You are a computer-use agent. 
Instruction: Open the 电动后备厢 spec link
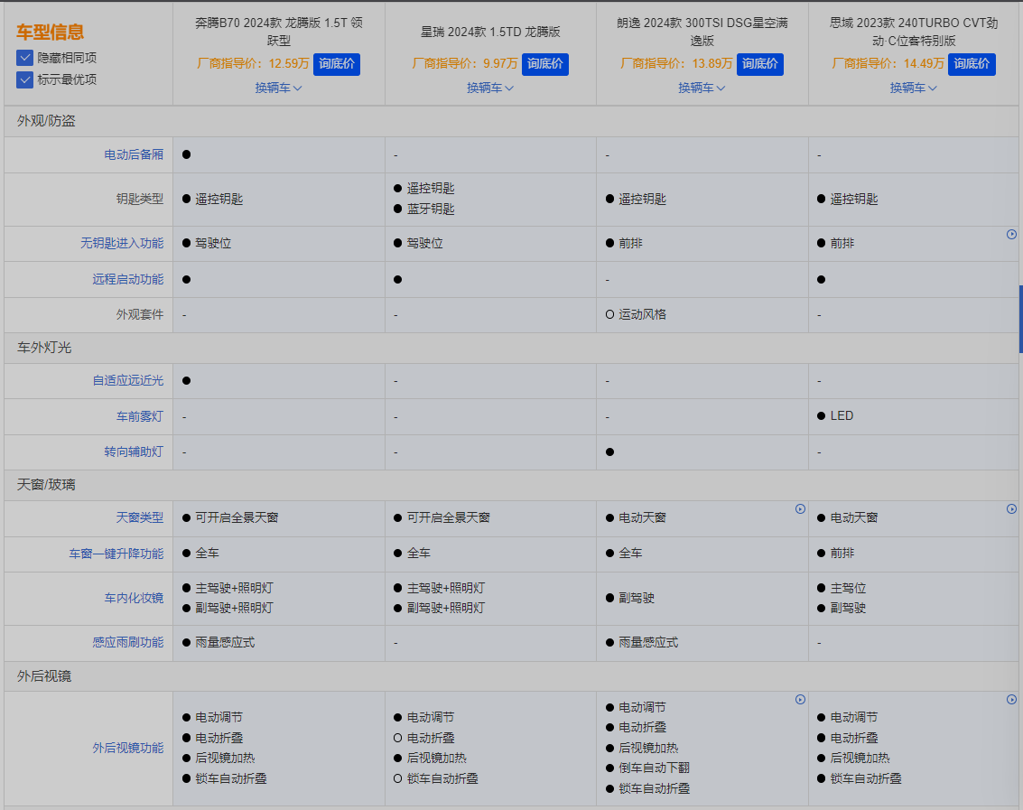pyautogui.click(x=134, y=154)
